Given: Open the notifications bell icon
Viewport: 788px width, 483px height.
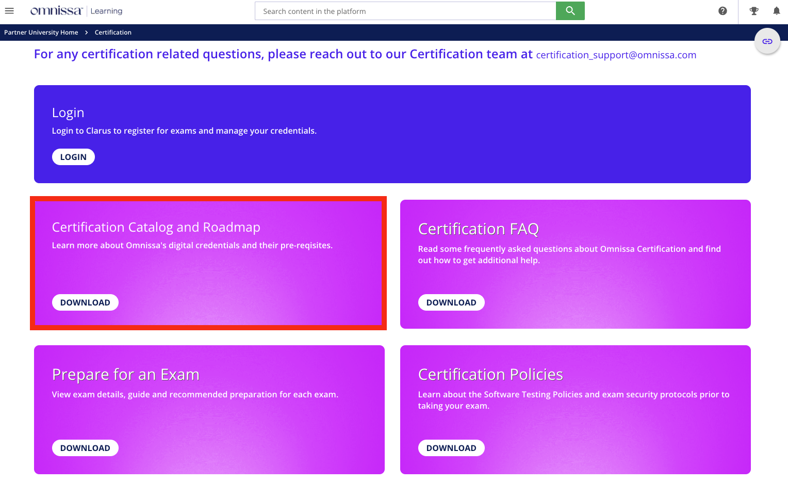Looking at the screenshot, I should coord(776,11).
